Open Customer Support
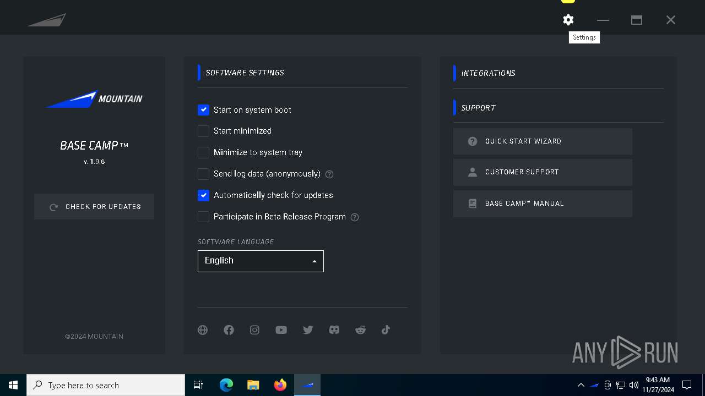 pyautogui.click(x=543, y=172)
